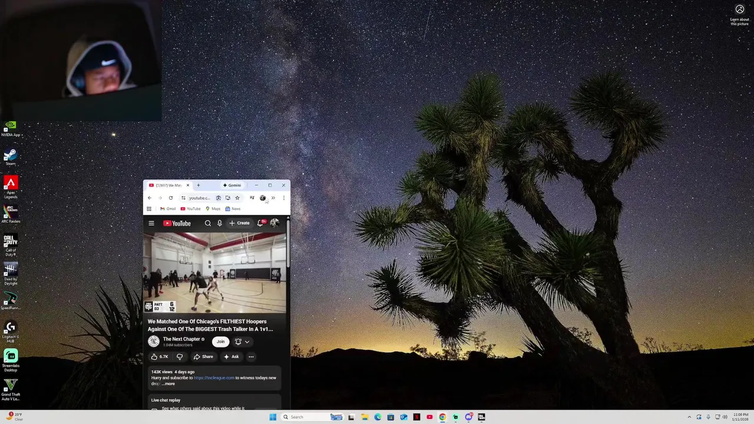Click The Next Chapter channel avatar
Image resolution: width=754 pixels, height=424 pixels.
[154, 342]
